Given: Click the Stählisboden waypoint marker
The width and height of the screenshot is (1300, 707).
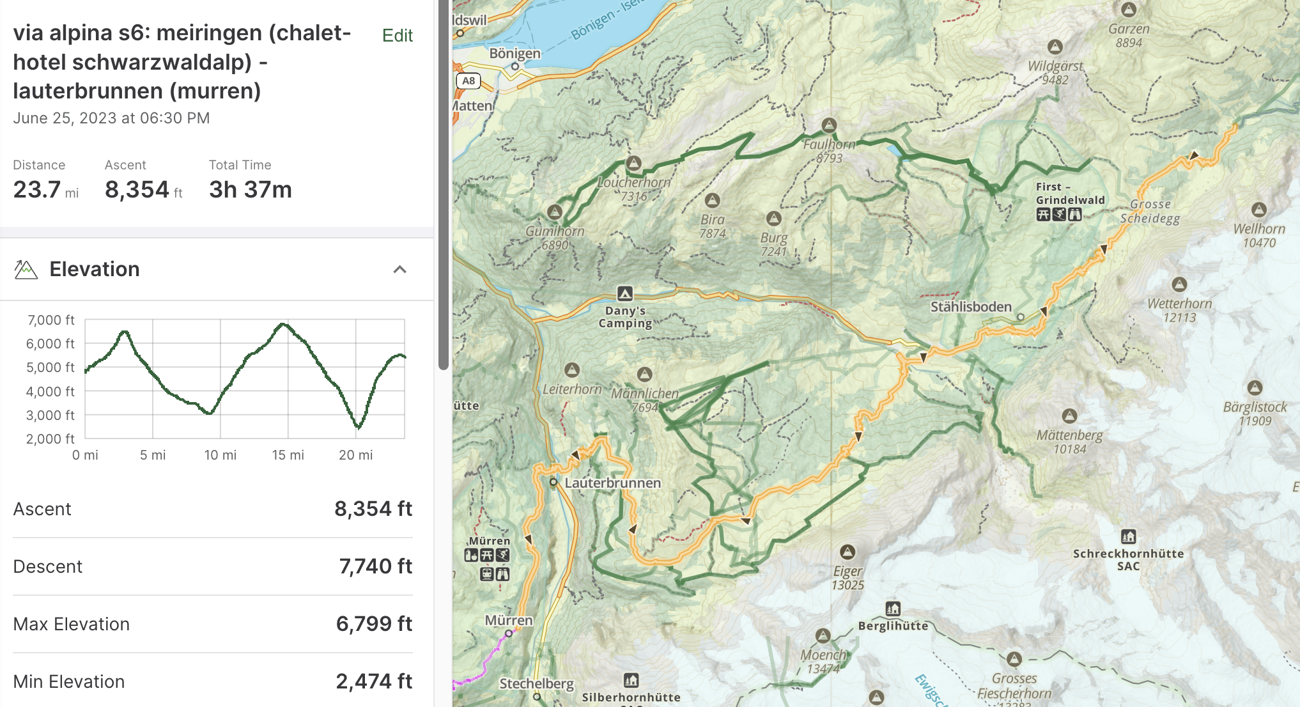Looking at the screenshot, I should 1021,316.
